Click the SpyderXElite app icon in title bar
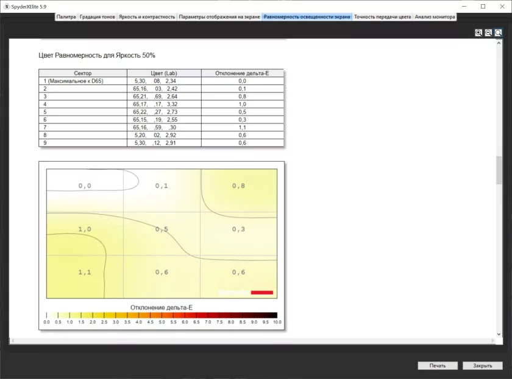 pos(7,6)
